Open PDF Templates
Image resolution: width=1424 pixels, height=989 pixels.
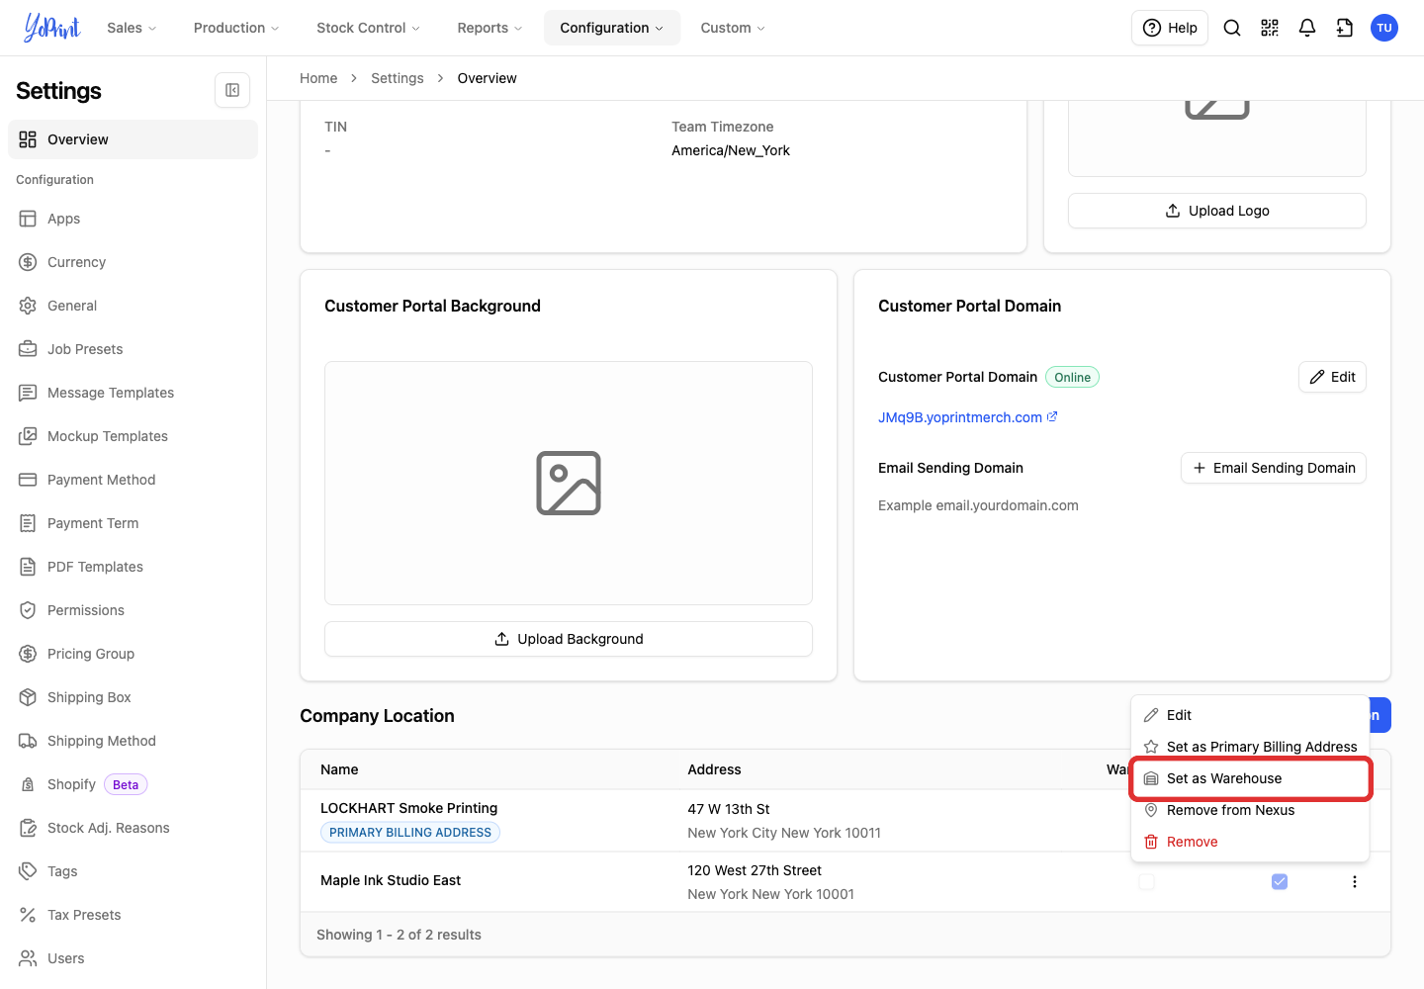click(x=133, y=567)
